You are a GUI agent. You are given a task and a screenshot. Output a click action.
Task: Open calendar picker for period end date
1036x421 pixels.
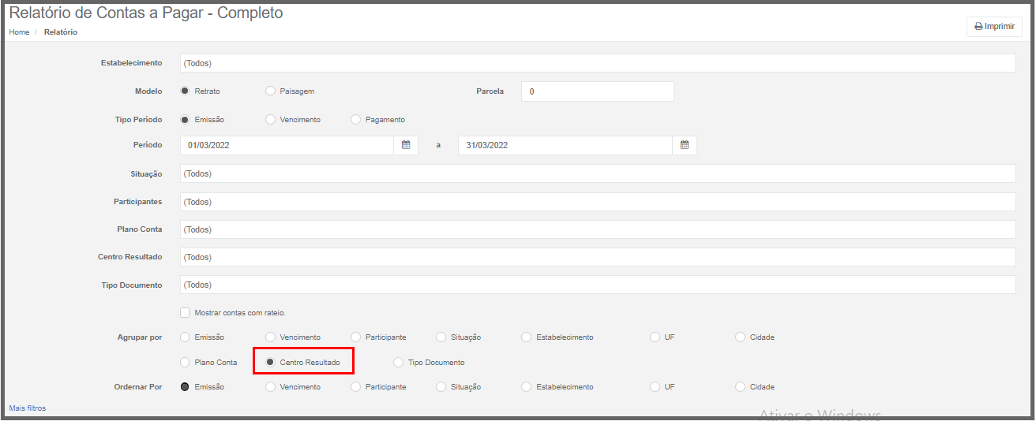click(x=685, y=145)
